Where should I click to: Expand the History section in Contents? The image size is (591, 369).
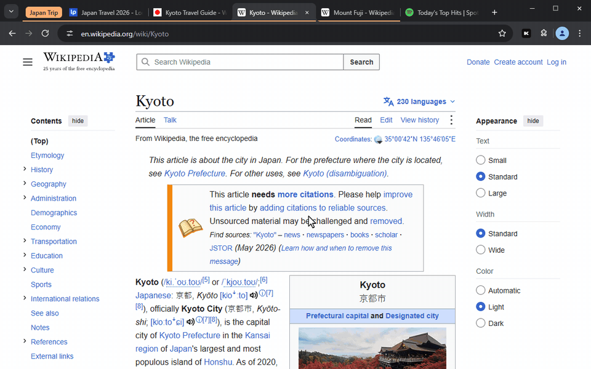(25, 169)
